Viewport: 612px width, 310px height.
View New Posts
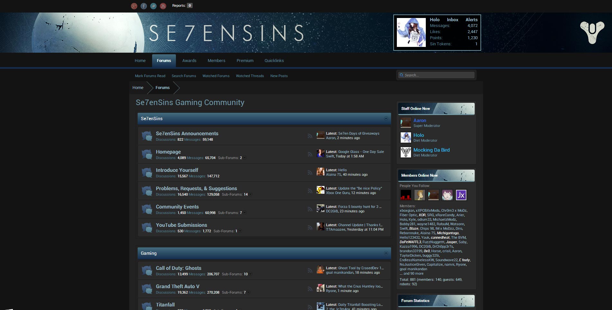pos(279,76)
